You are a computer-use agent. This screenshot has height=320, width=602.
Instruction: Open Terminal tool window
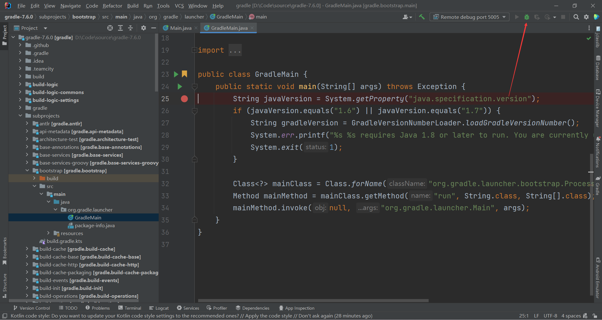coord(129,308)
